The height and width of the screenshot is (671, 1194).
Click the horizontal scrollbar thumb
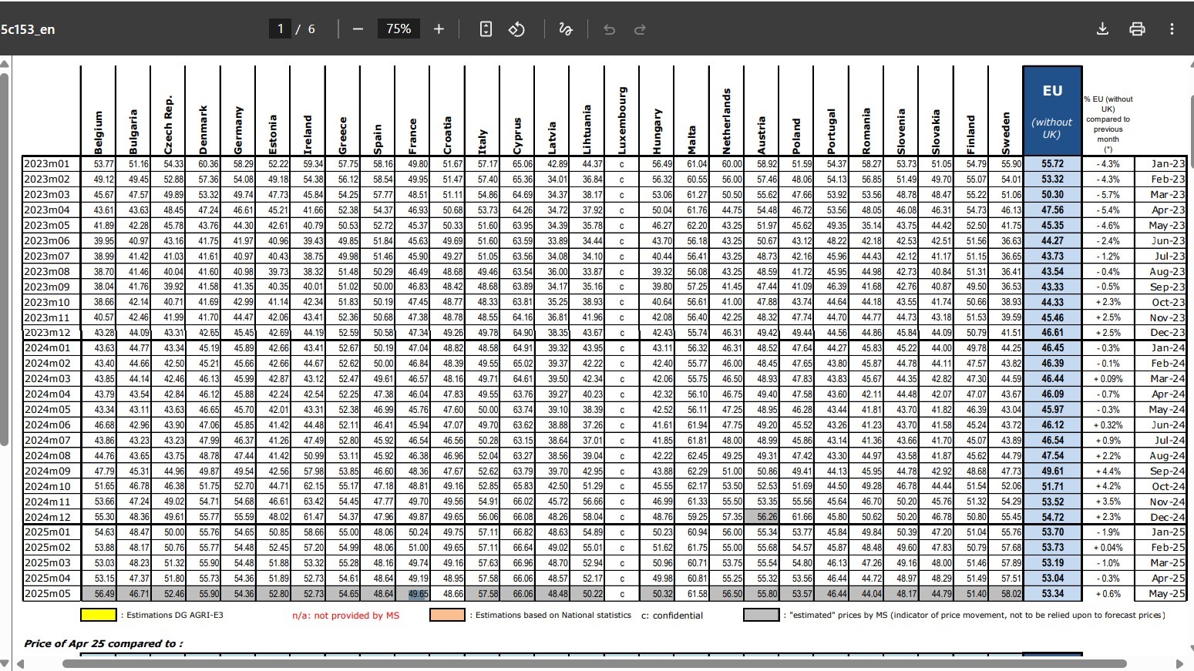[594, 663]
